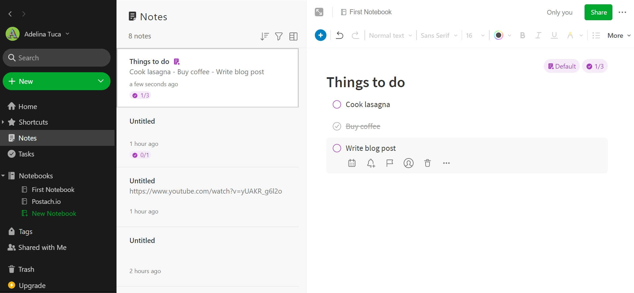Delete the Write blog post task
The height and width of the screenshot is (293, 634).
pyautogui.click(x=428, y=163)
